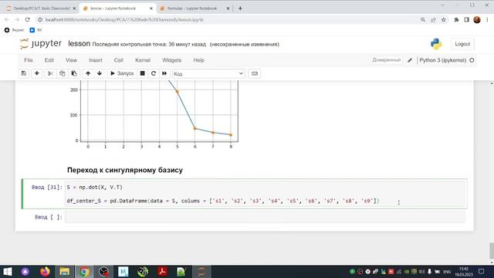Save the notebook with the floppy disk icon
Viewport: 494px width, 278px height.
coord(24,73)
